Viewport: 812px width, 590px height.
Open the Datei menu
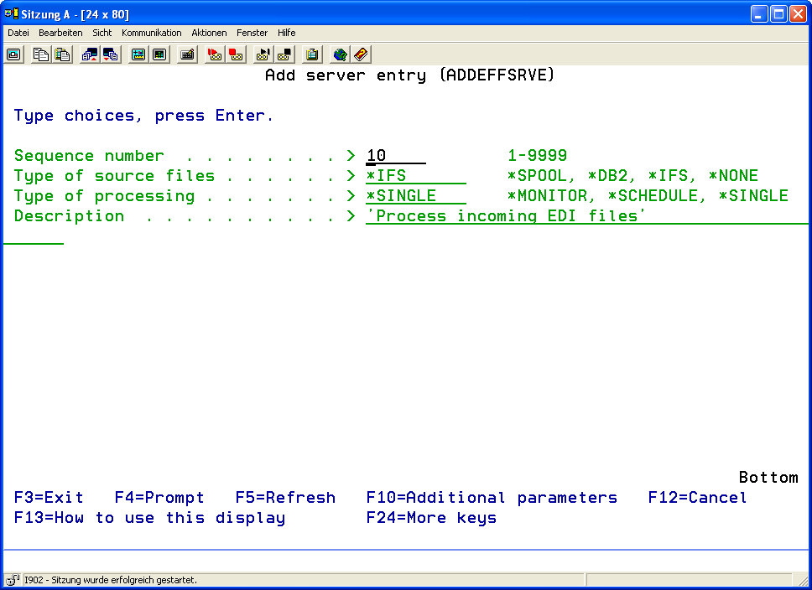(x=18, y=33)
